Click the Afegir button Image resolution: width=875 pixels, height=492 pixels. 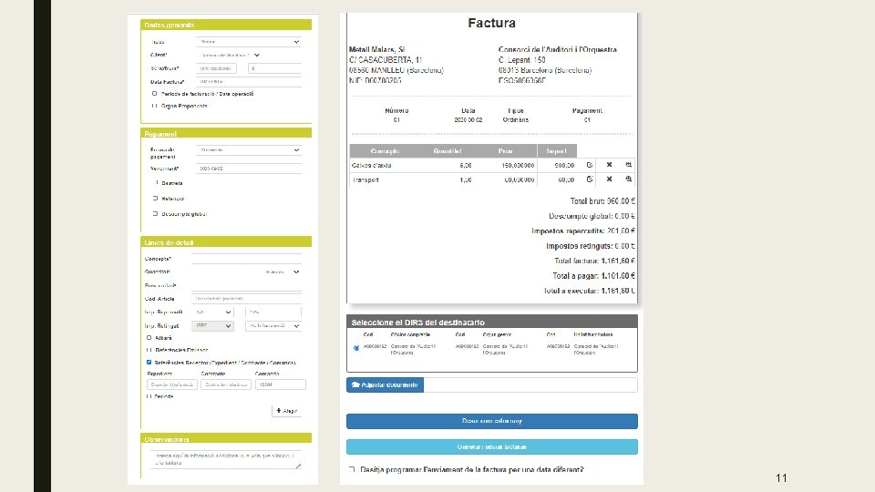click(x=287, y=411)
